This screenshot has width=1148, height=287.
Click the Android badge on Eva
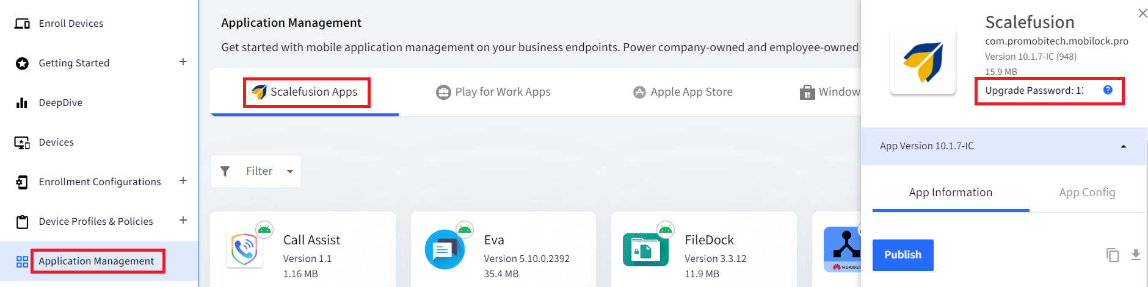pyautogui.click(x=465, y=229)
